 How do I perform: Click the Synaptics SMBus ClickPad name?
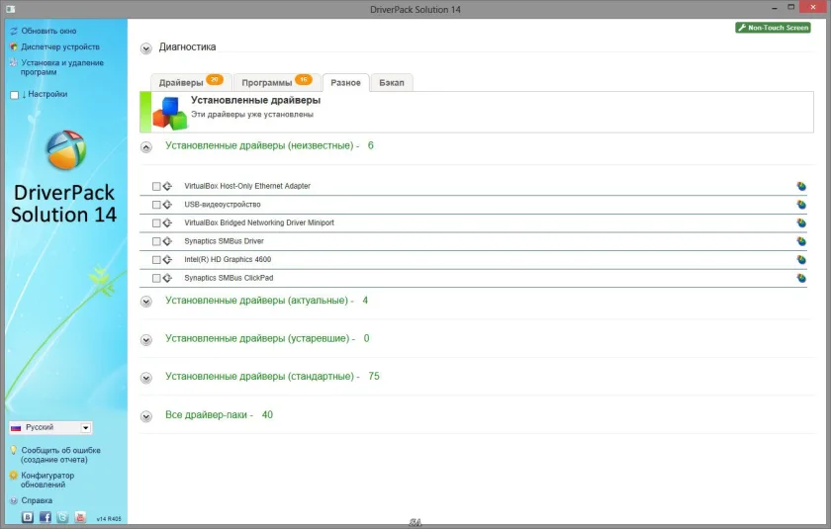(x=229, y=278)
